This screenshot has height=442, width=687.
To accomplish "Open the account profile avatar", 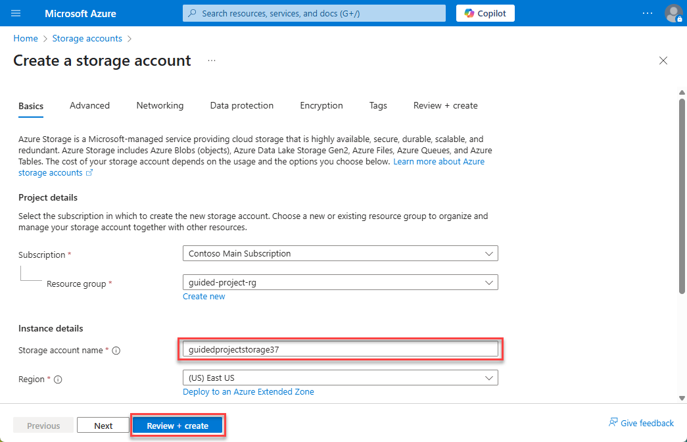I will pos(673,13).
